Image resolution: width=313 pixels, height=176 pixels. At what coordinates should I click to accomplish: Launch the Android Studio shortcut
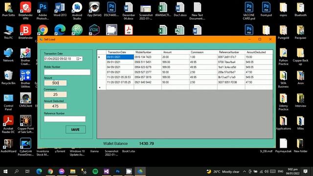77,11
